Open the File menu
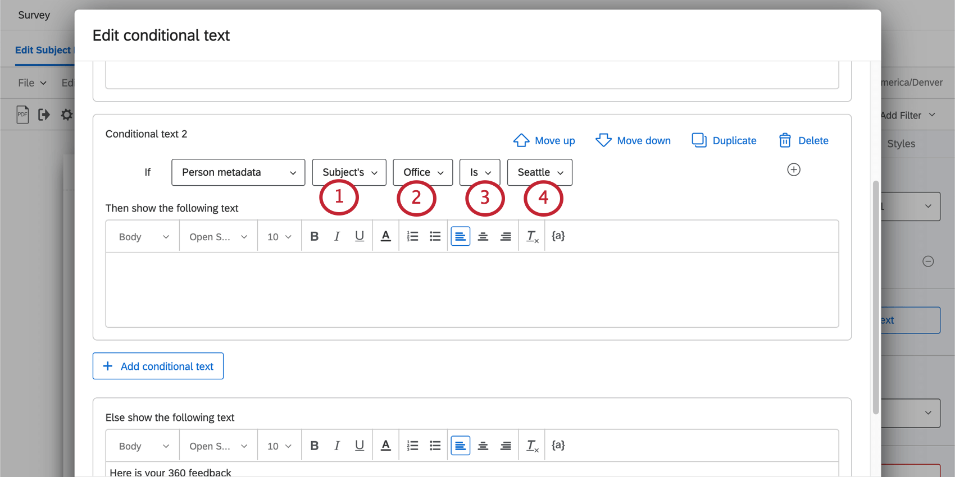This screenshot has height=477, width=955. tap(32, 83)
